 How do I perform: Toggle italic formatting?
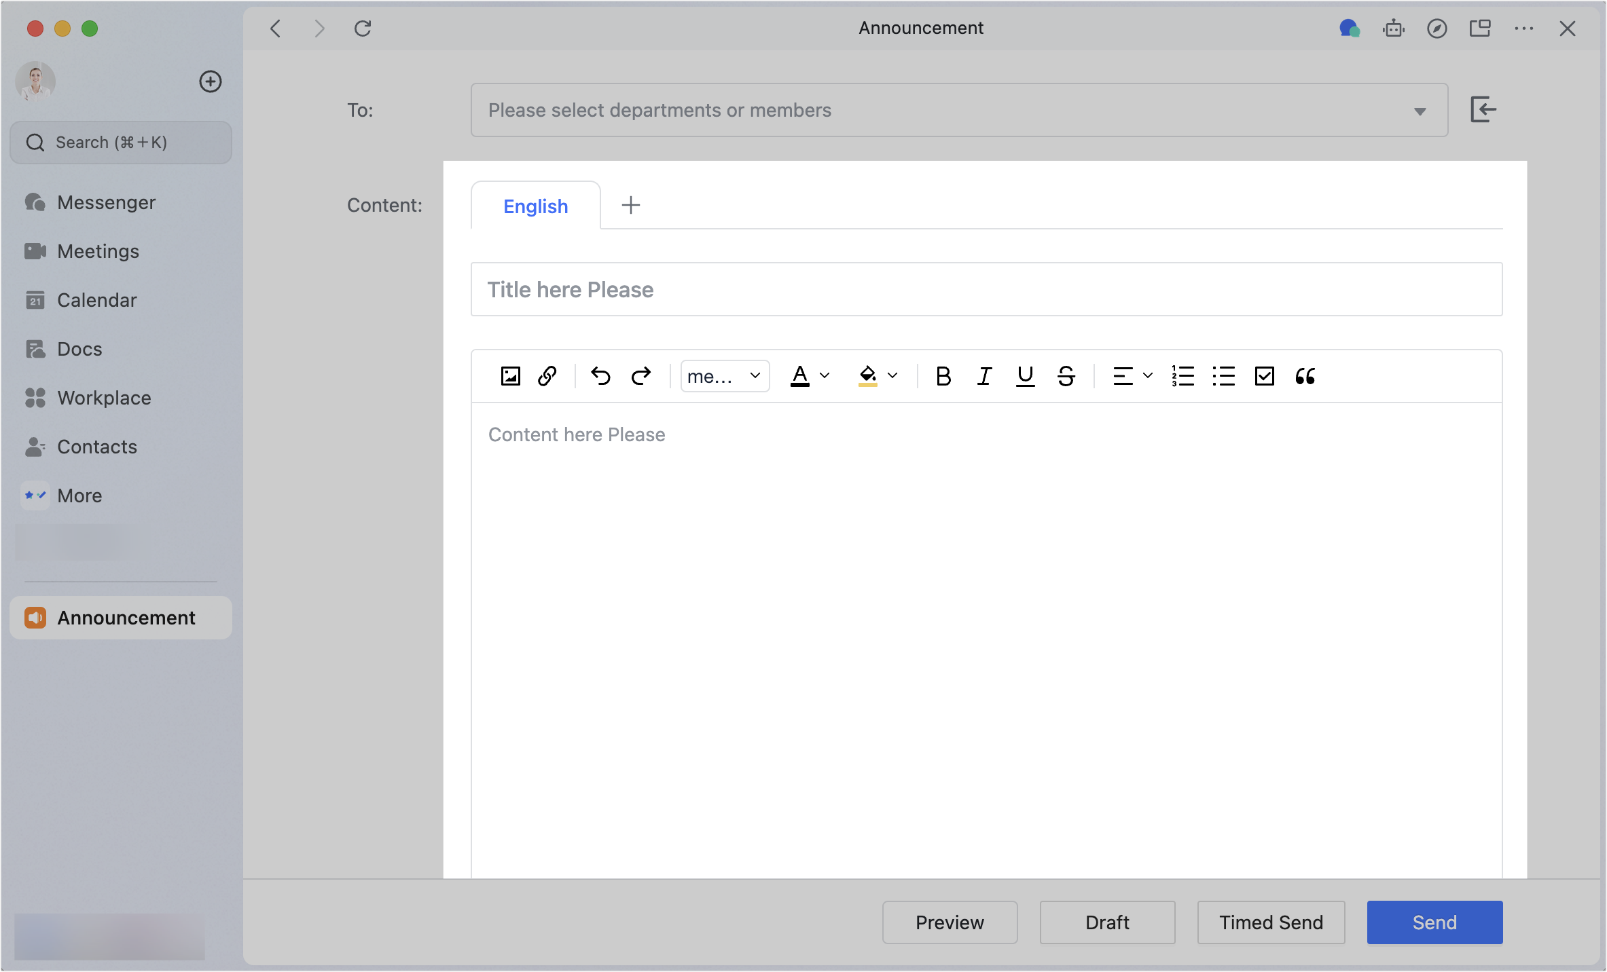984,376
